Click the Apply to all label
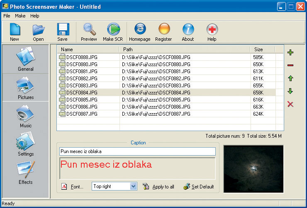 point(163,187)
